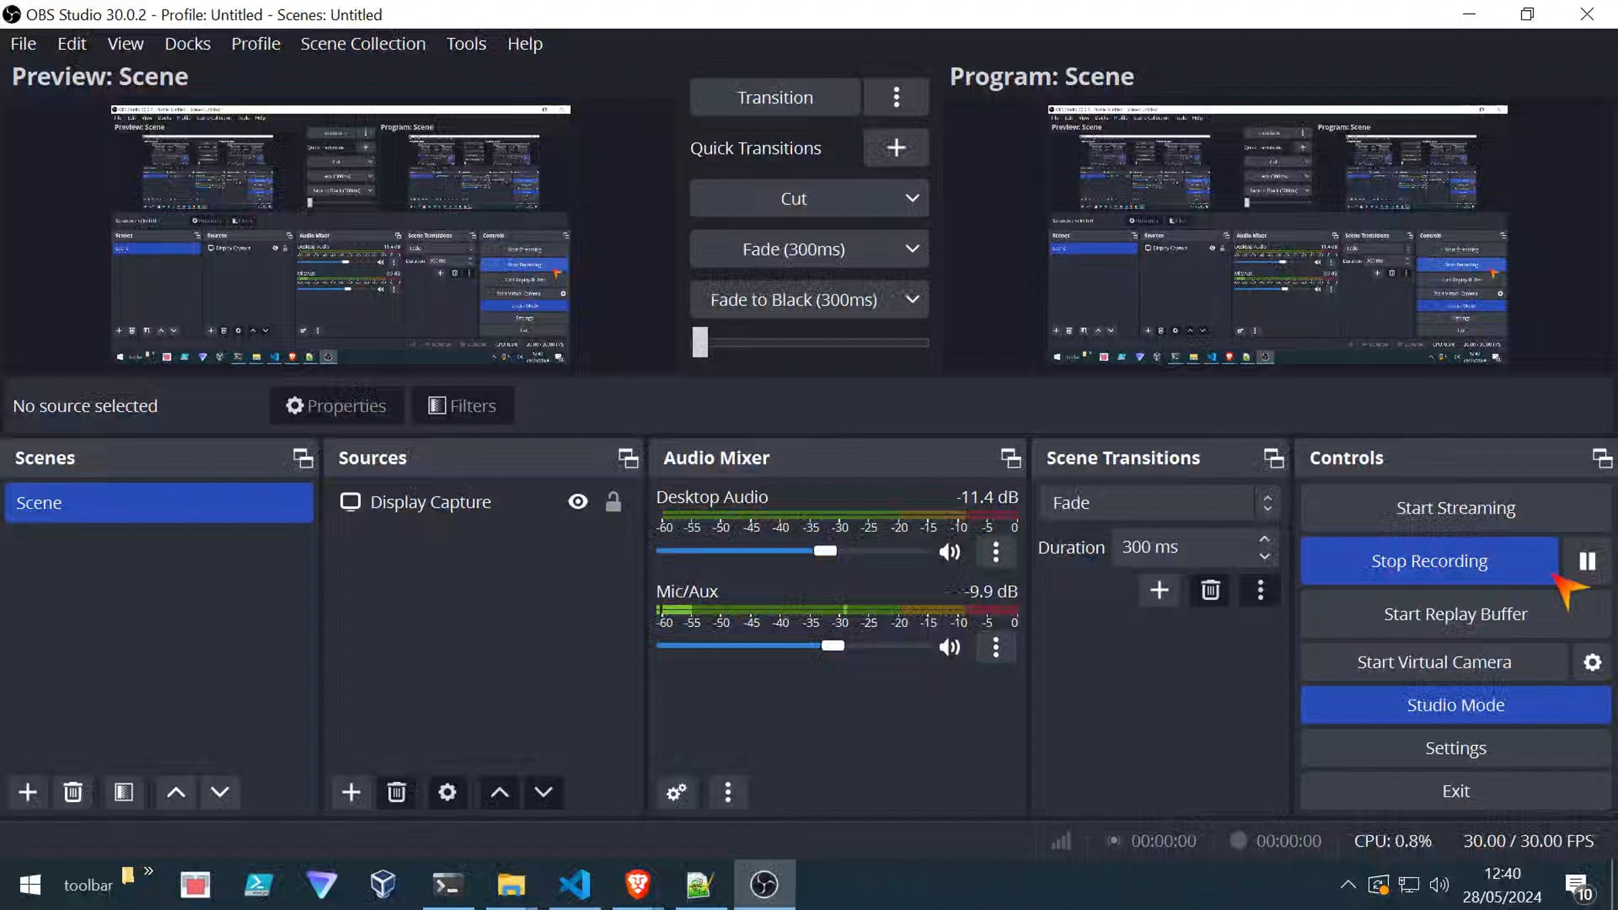
Task: Add a new scene
Action: [x=28, y=792]
